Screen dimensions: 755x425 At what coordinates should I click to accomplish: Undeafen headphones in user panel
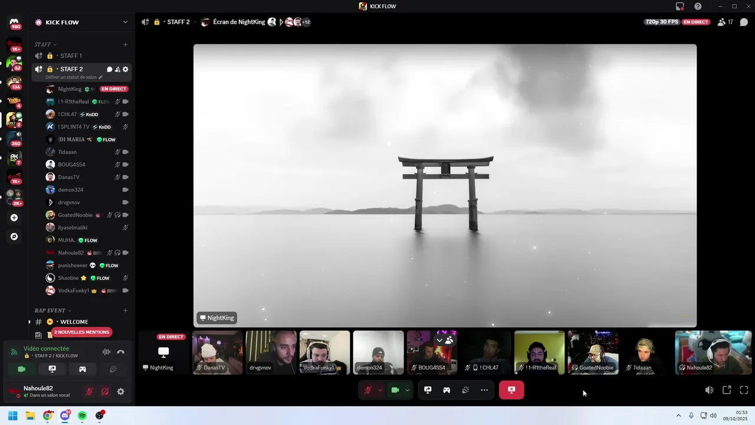(105, 391)
